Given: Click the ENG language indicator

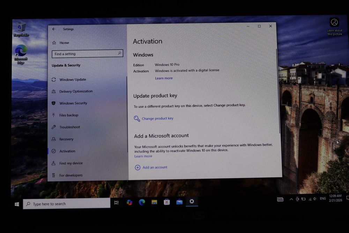Looking at the screenshot, I should (x=323, y=198).
